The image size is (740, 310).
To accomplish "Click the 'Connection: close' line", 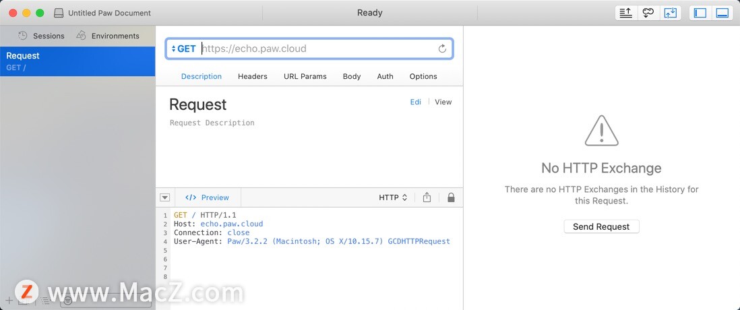I will click(x=212, y=232).
